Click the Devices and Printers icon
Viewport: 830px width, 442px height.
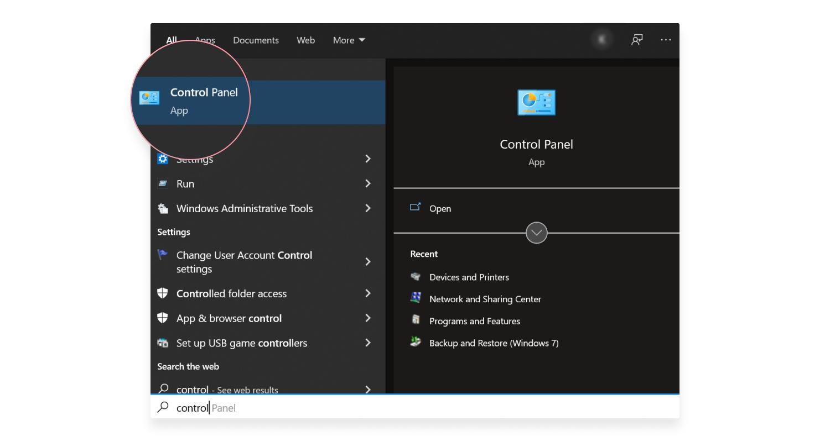click(416, 276)
